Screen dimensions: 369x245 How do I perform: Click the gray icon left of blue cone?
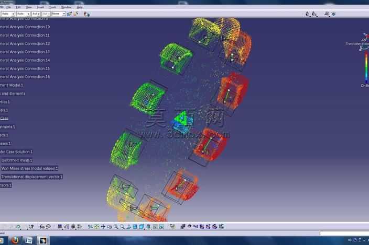327,14
